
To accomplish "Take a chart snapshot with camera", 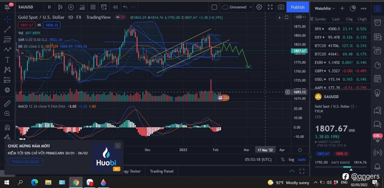I will [x=281, y=7].
